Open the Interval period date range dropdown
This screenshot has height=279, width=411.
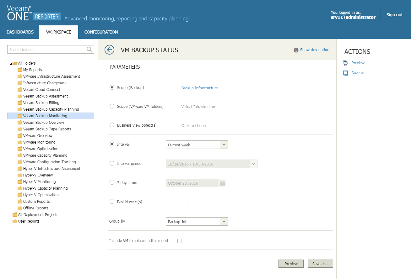coord(212,164)
